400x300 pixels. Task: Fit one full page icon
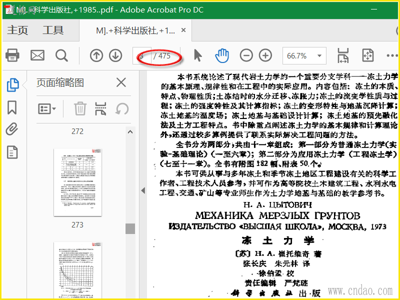click(x=367, y=55)
